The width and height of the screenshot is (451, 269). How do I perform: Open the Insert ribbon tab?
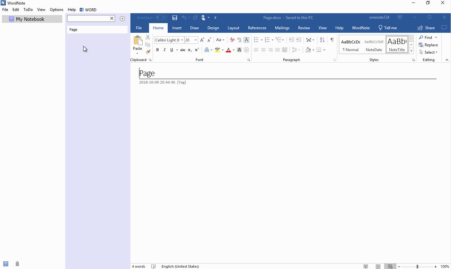[x=177, y=28]
